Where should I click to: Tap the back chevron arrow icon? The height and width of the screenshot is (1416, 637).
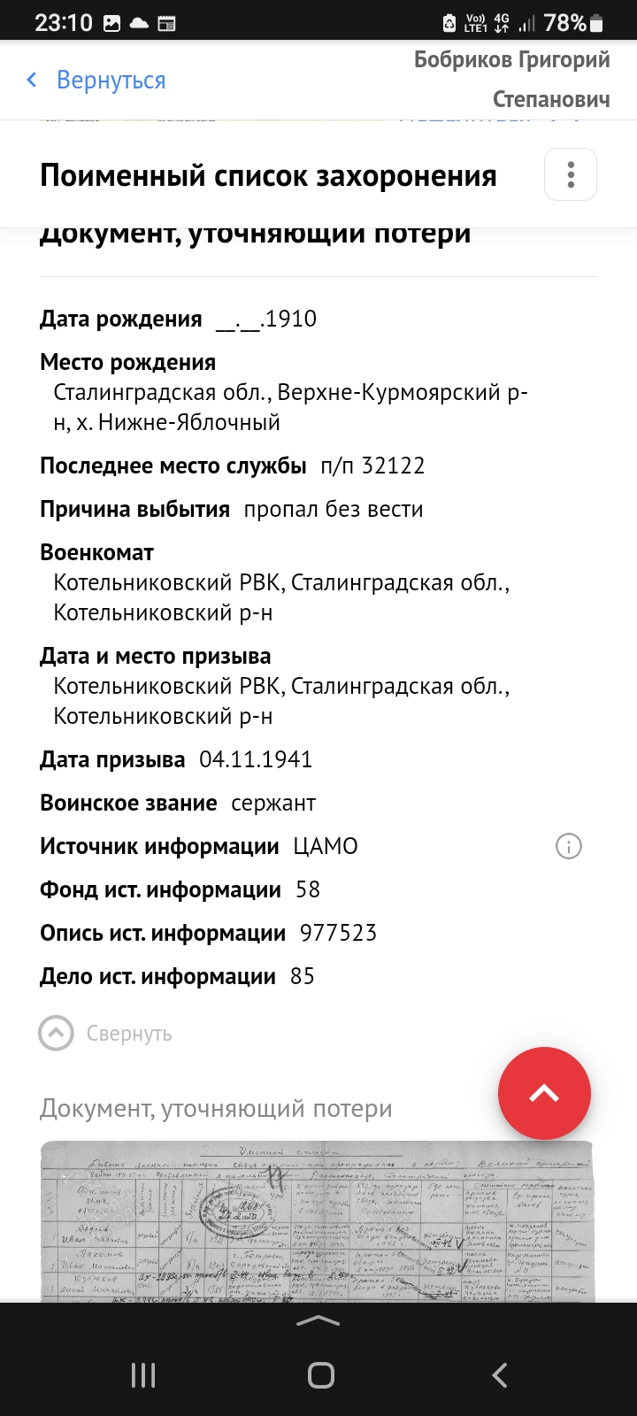pos(32,81)
